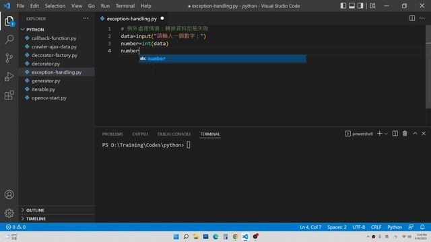Change encoding via UTF-8 status item
Screen dimensions: 431x242
(359, 227)
